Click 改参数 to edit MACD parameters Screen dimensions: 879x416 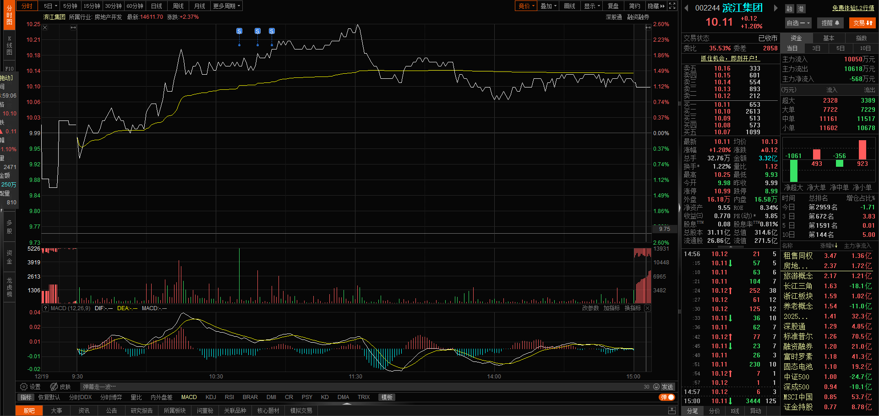(x=590, y=308)
